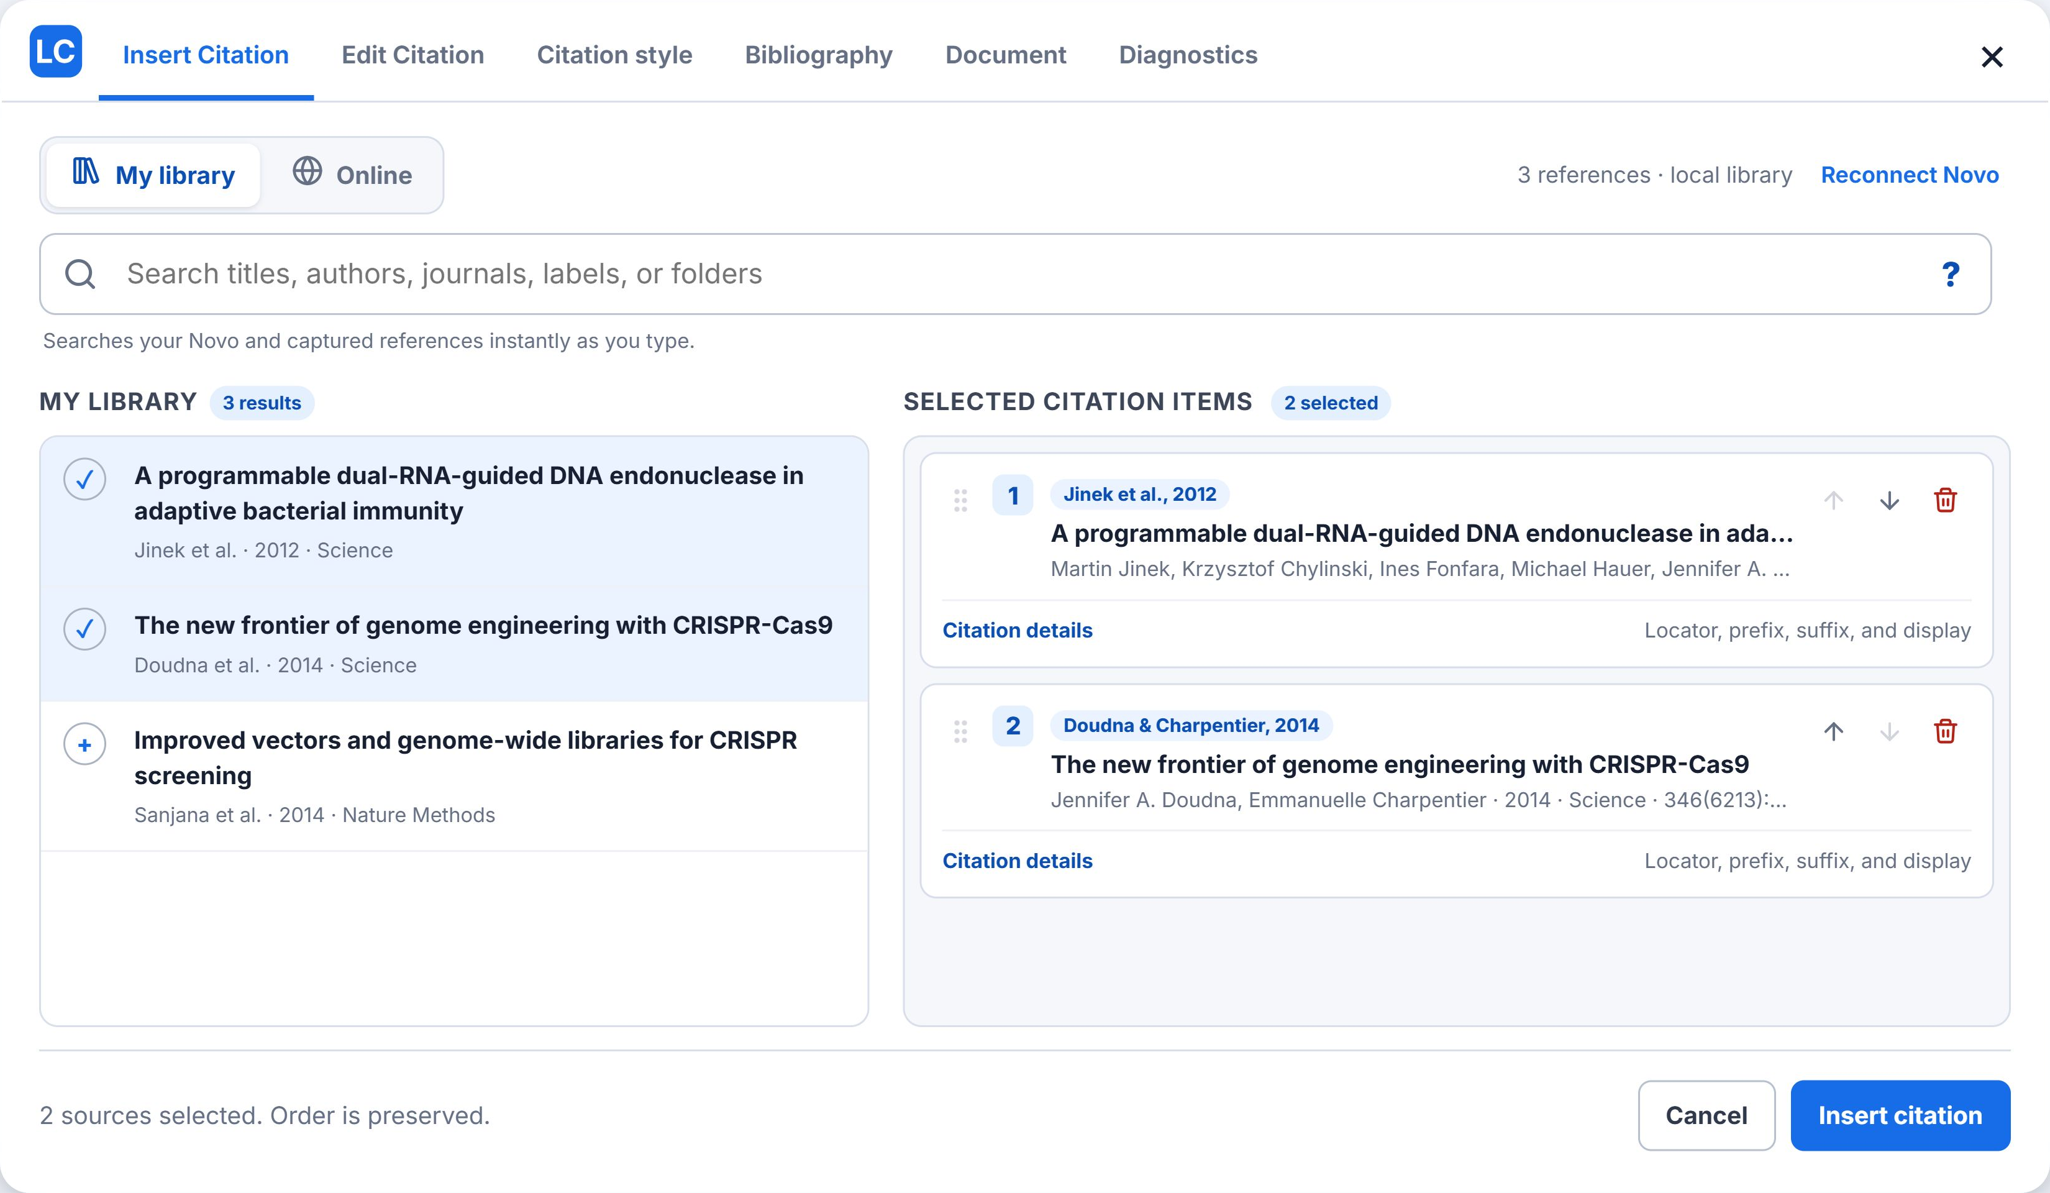Deselect the Jinek et al. 2012 checkmark
Image resolution: width=2050 pixels, height=1193 pixels.
(84, 479)
